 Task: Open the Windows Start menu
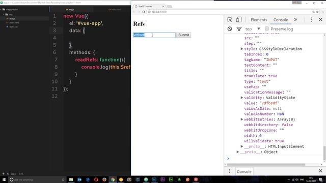pyautogui.click(x=4, y=179)
